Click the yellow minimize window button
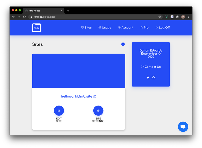This screenshot has width=202, height=148. [16, 10]
